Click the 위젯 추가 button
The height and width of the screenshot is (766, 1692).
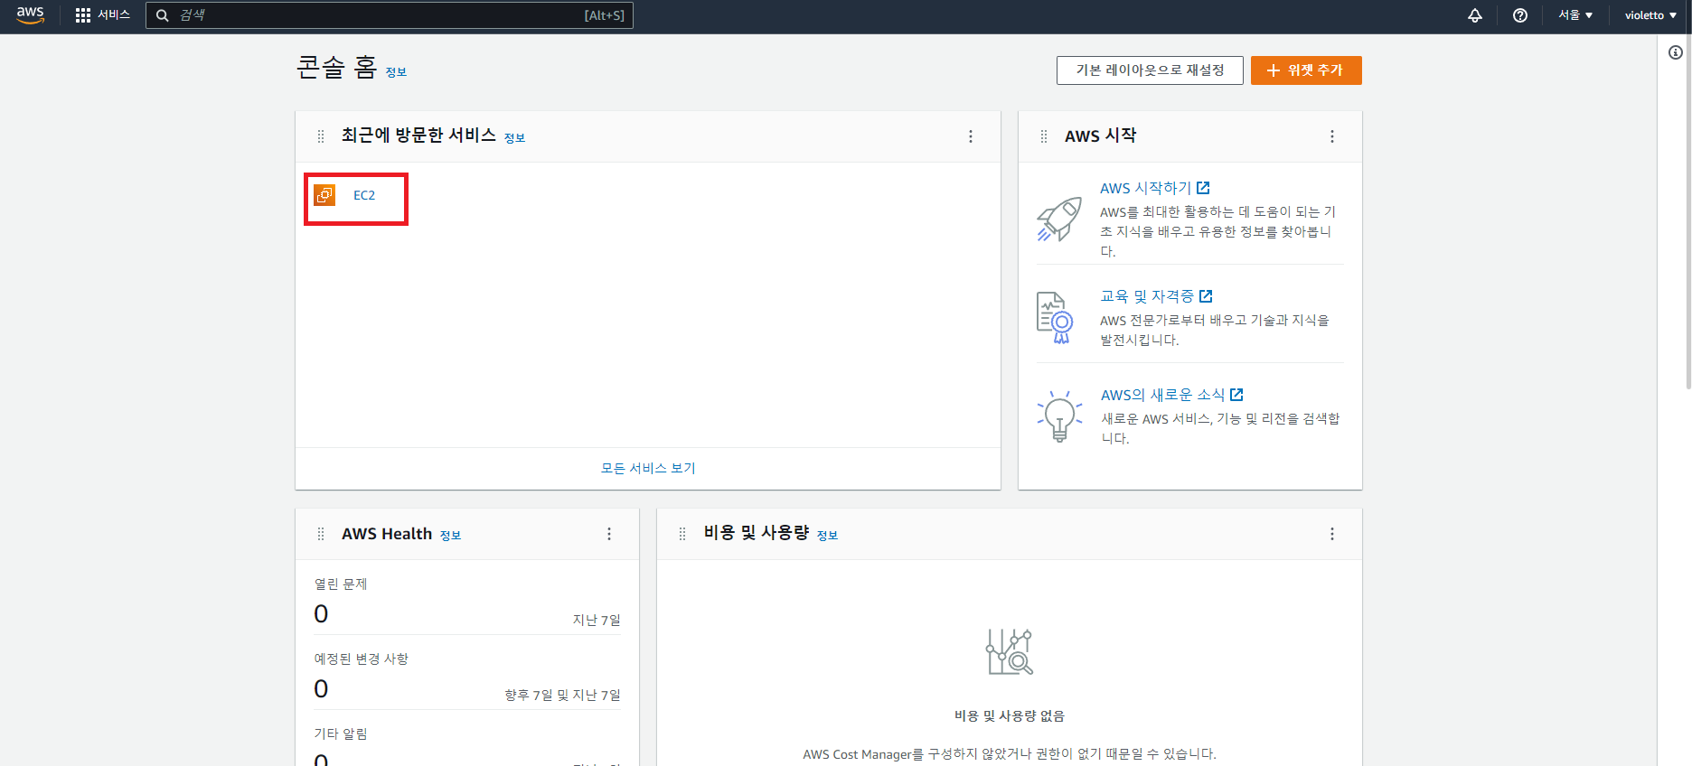coord(1306,70)
